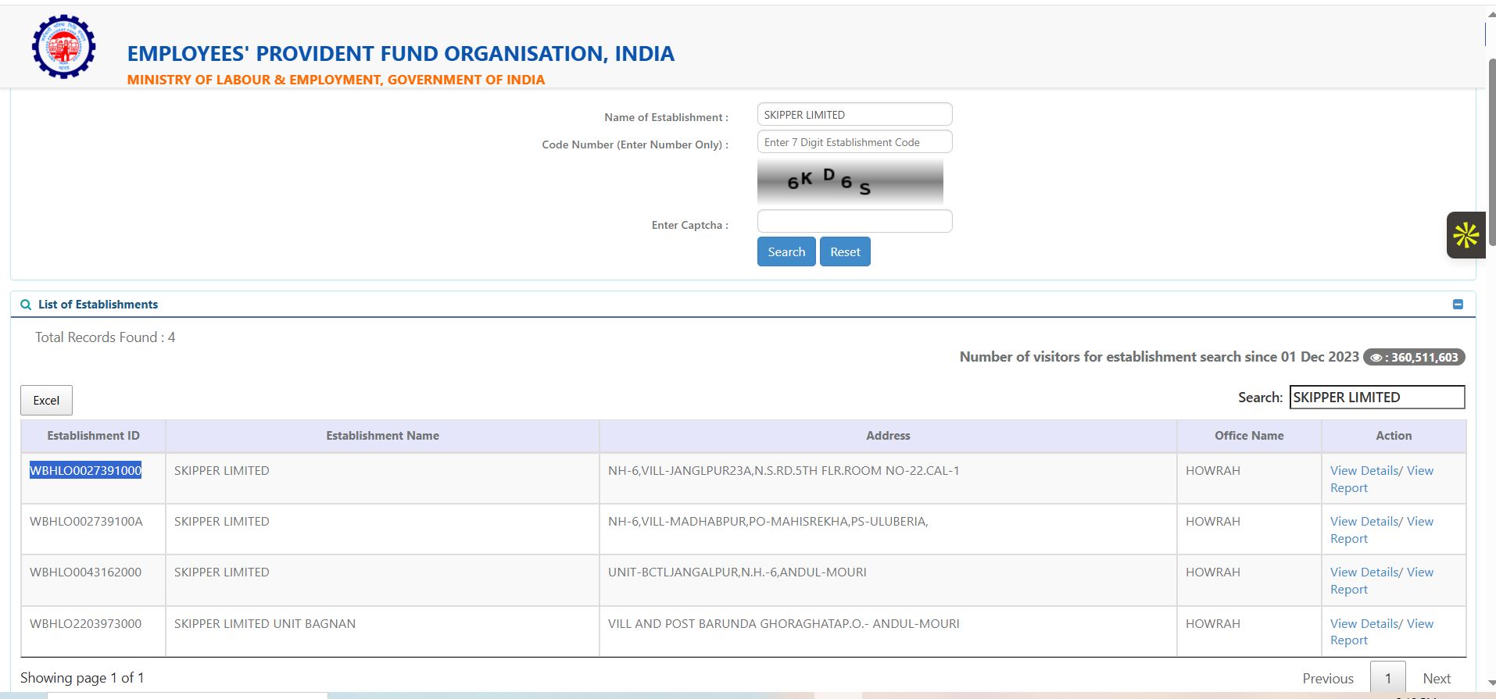Open the yellow asterisk accessibility widget
The width and height of the screenshot is (1496, 699).
(1466, 235)
